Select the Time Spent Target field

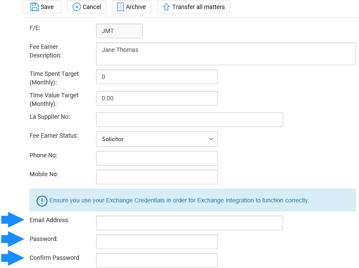(x=157, y=77)
